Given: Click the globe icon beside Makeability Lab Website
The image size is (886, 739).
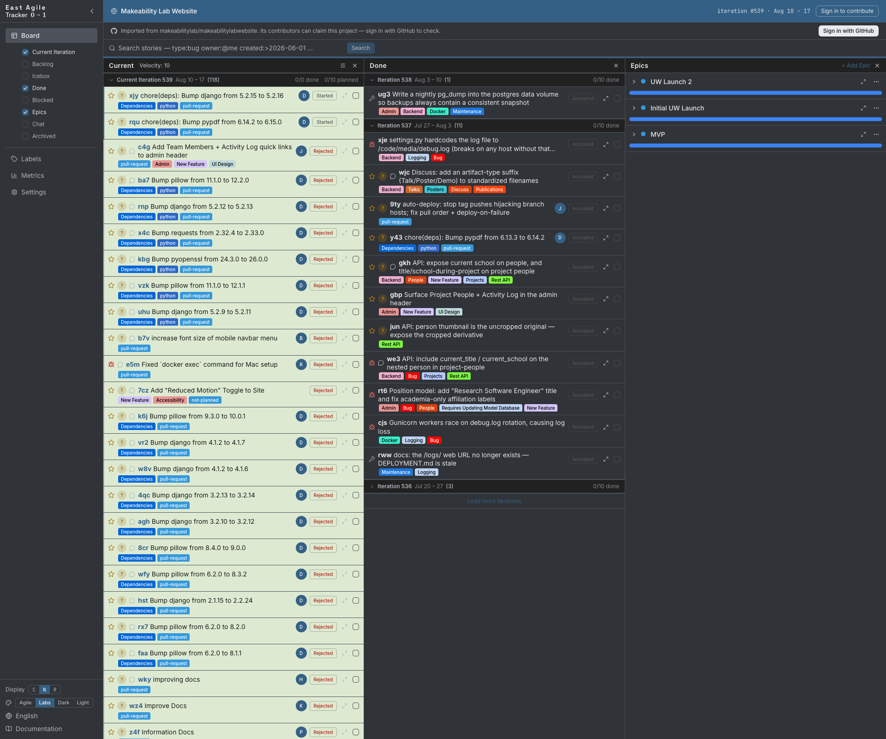Looking at the screenshot, I should point(114,11).
